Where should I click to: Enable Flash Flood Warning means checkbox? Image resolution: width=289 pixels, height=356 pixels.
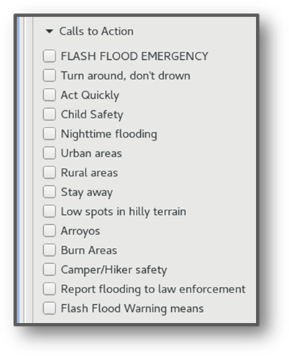tap(50, 308)
